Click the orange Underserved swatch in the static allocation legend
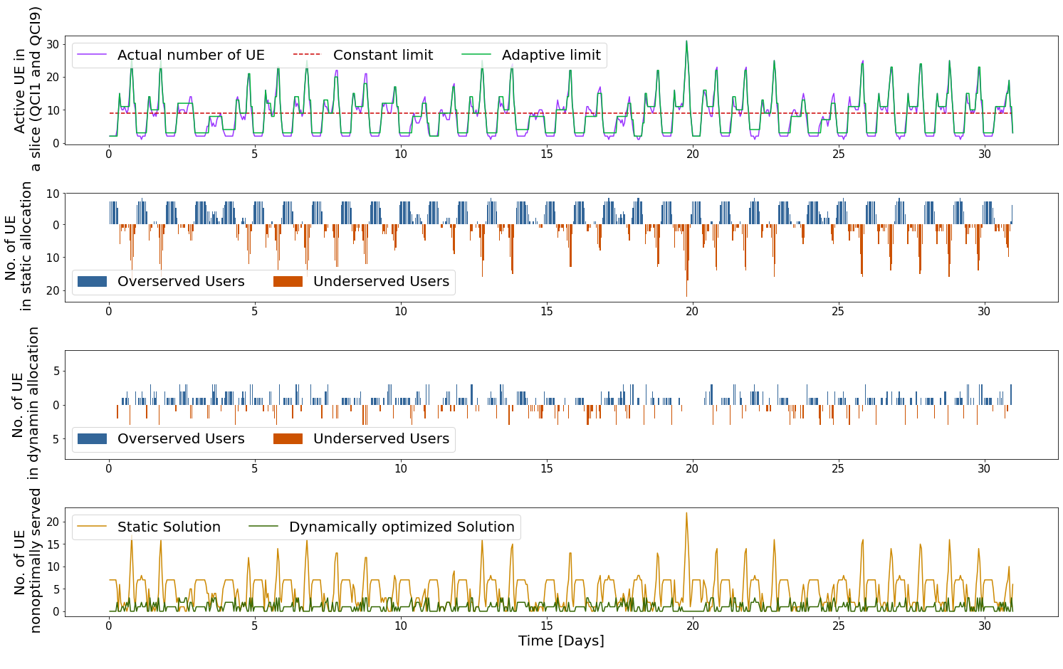The width and height of the screenshot is (1063, 669). tap(288, 282)
